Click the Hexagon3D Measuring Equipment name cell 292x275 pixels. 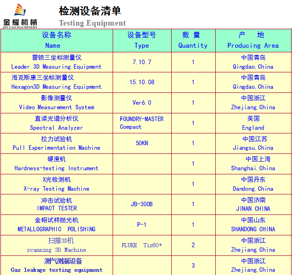pos(57,82)
